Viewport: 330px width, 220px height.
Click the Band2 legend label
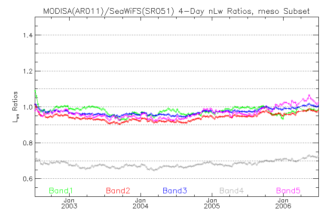(x=118, y=191)
